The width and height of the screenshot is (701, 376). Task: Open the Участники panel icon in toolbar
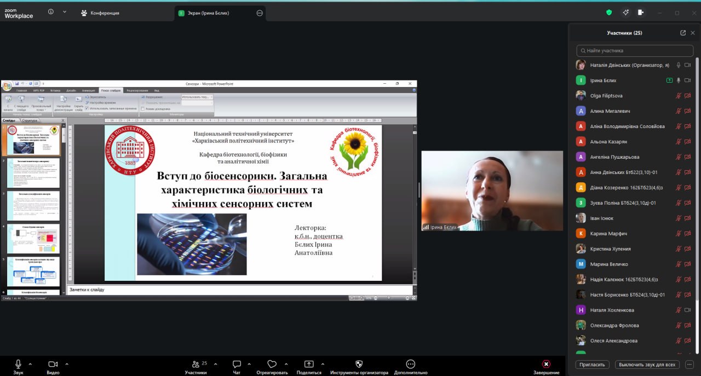click(196, 364)
